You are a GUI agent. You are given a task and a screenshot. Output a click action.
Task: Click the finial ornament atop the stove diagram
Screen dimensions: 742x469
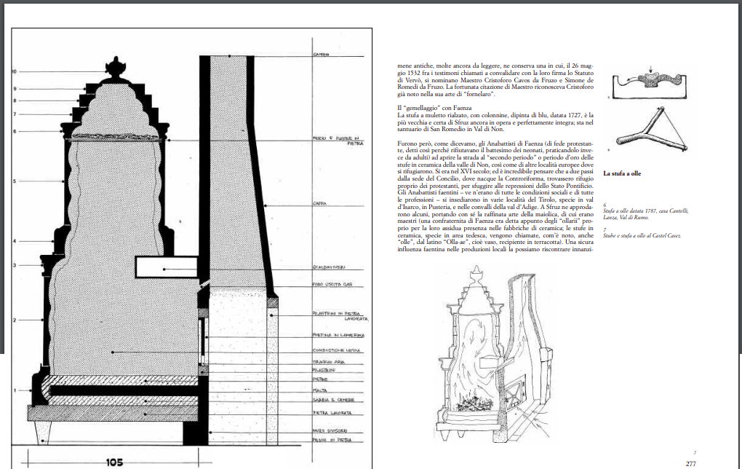pyautogui.click(x=114, y=69)
